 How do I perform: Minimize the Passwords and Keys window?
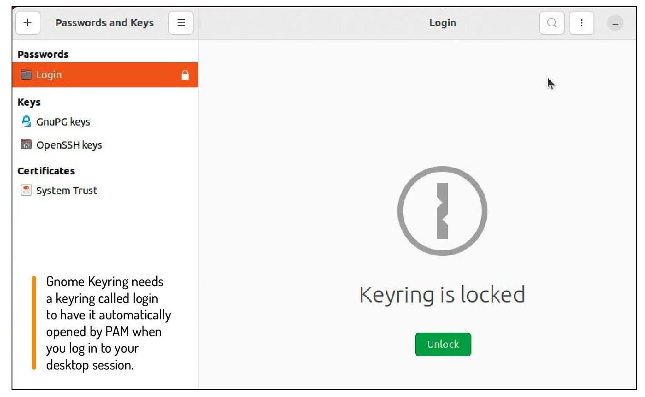coord(615,23)
